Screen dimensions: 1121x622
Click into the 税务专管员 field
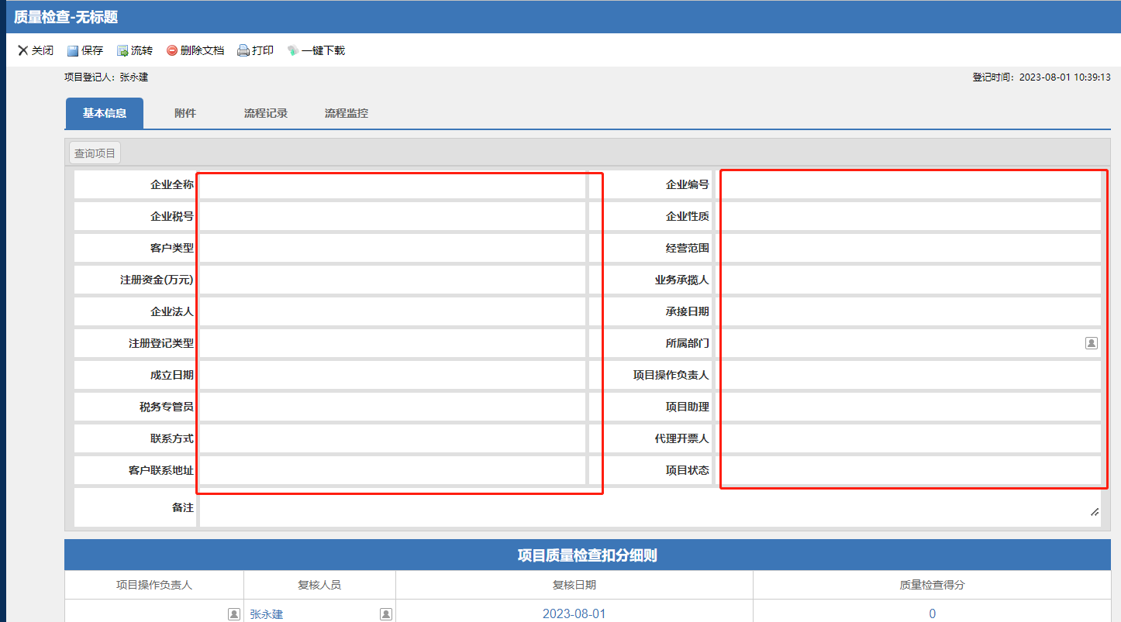pos(392,407)
